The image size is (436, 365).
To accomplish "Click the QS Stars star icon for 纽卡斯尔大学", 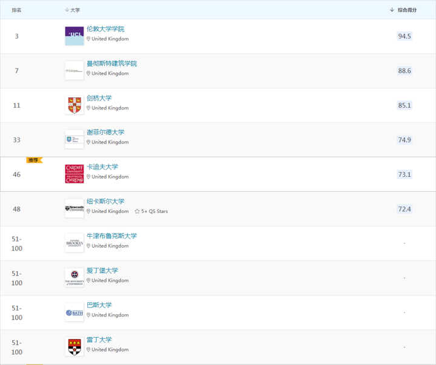I will click(137, 211).
